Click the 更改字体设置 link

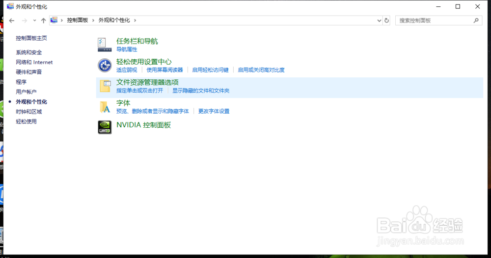pos(214,111)
